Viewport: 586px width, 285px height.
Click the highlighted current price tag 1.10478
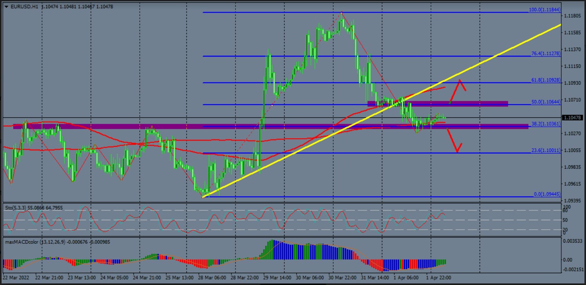[x=573, y=117]
